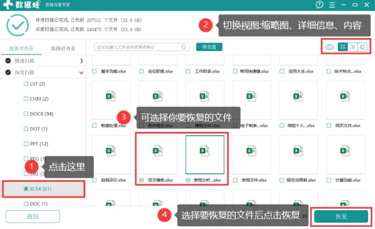Check the DOC (1) file type box
375x229 pixels.
pyautogui.click(x=26, y=203)
